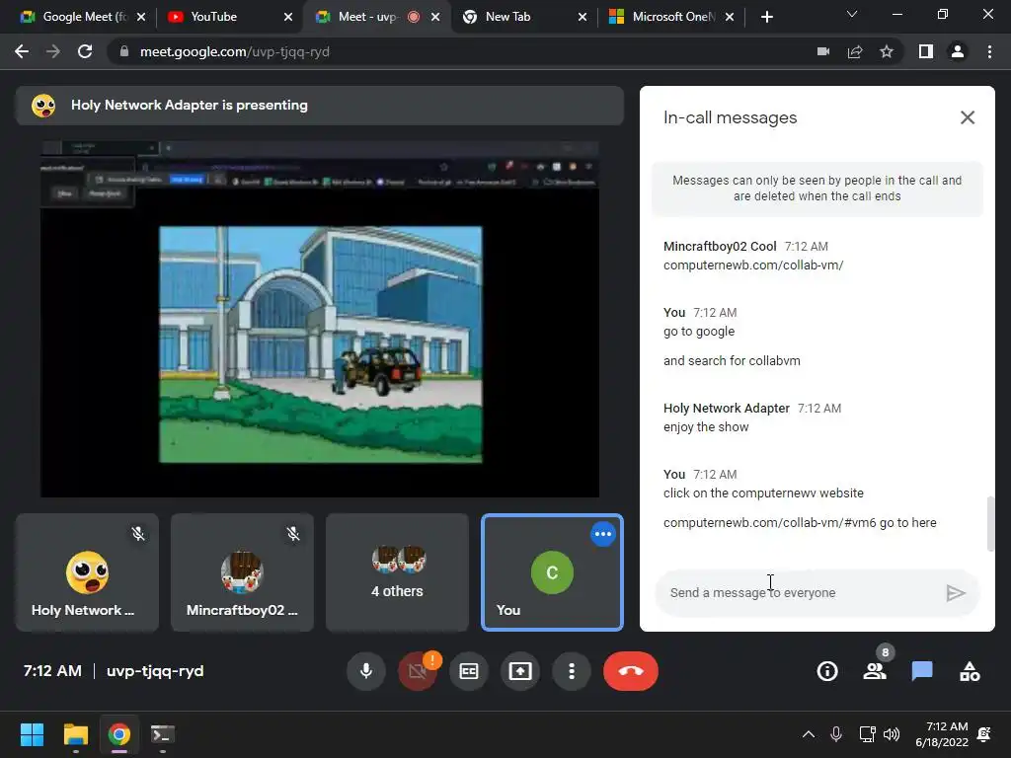Viewport: 1011px width, 758px height.
Task: Select Holy Network participant tile
Action: point(87,572)
